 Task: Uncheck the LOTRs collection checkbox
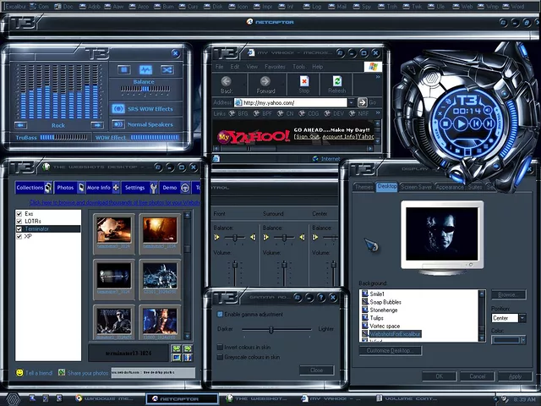pos(19,221)
